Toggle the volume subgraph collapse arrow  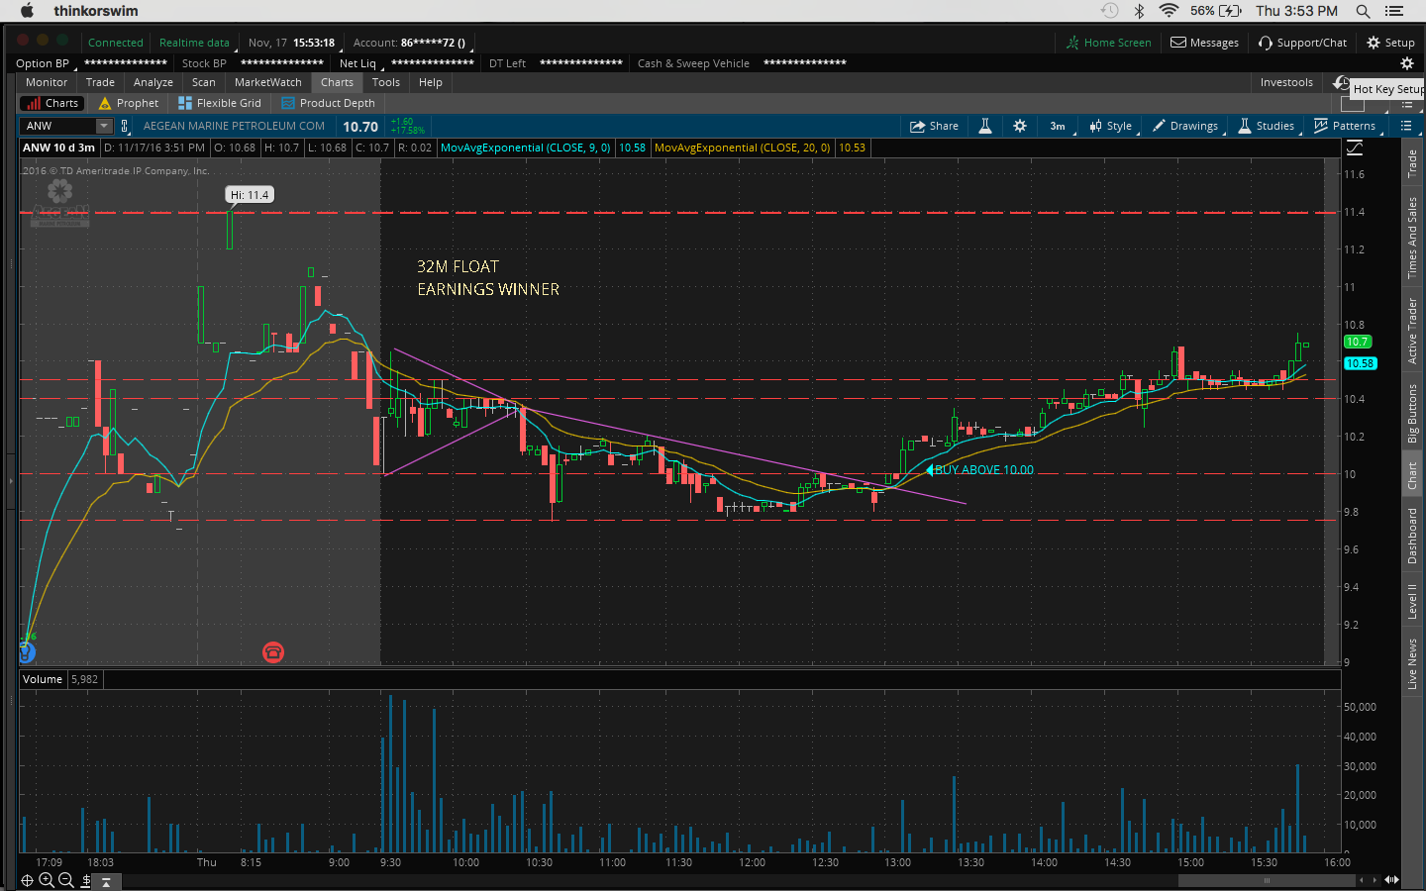tap(106, 881)
